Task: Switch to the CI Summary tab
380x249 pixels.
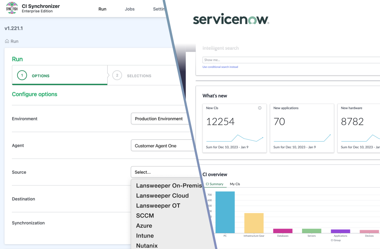Action: [215, 184]
